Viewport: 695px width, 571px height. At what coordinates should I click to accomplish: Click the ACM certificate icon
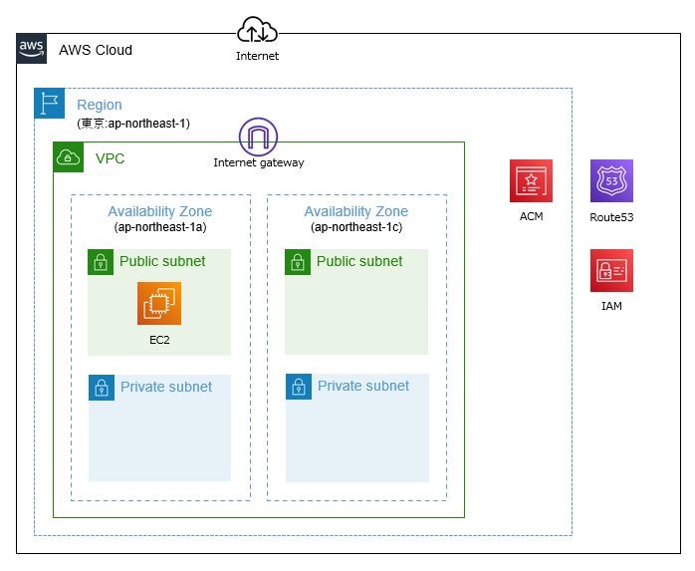[531, 181]
